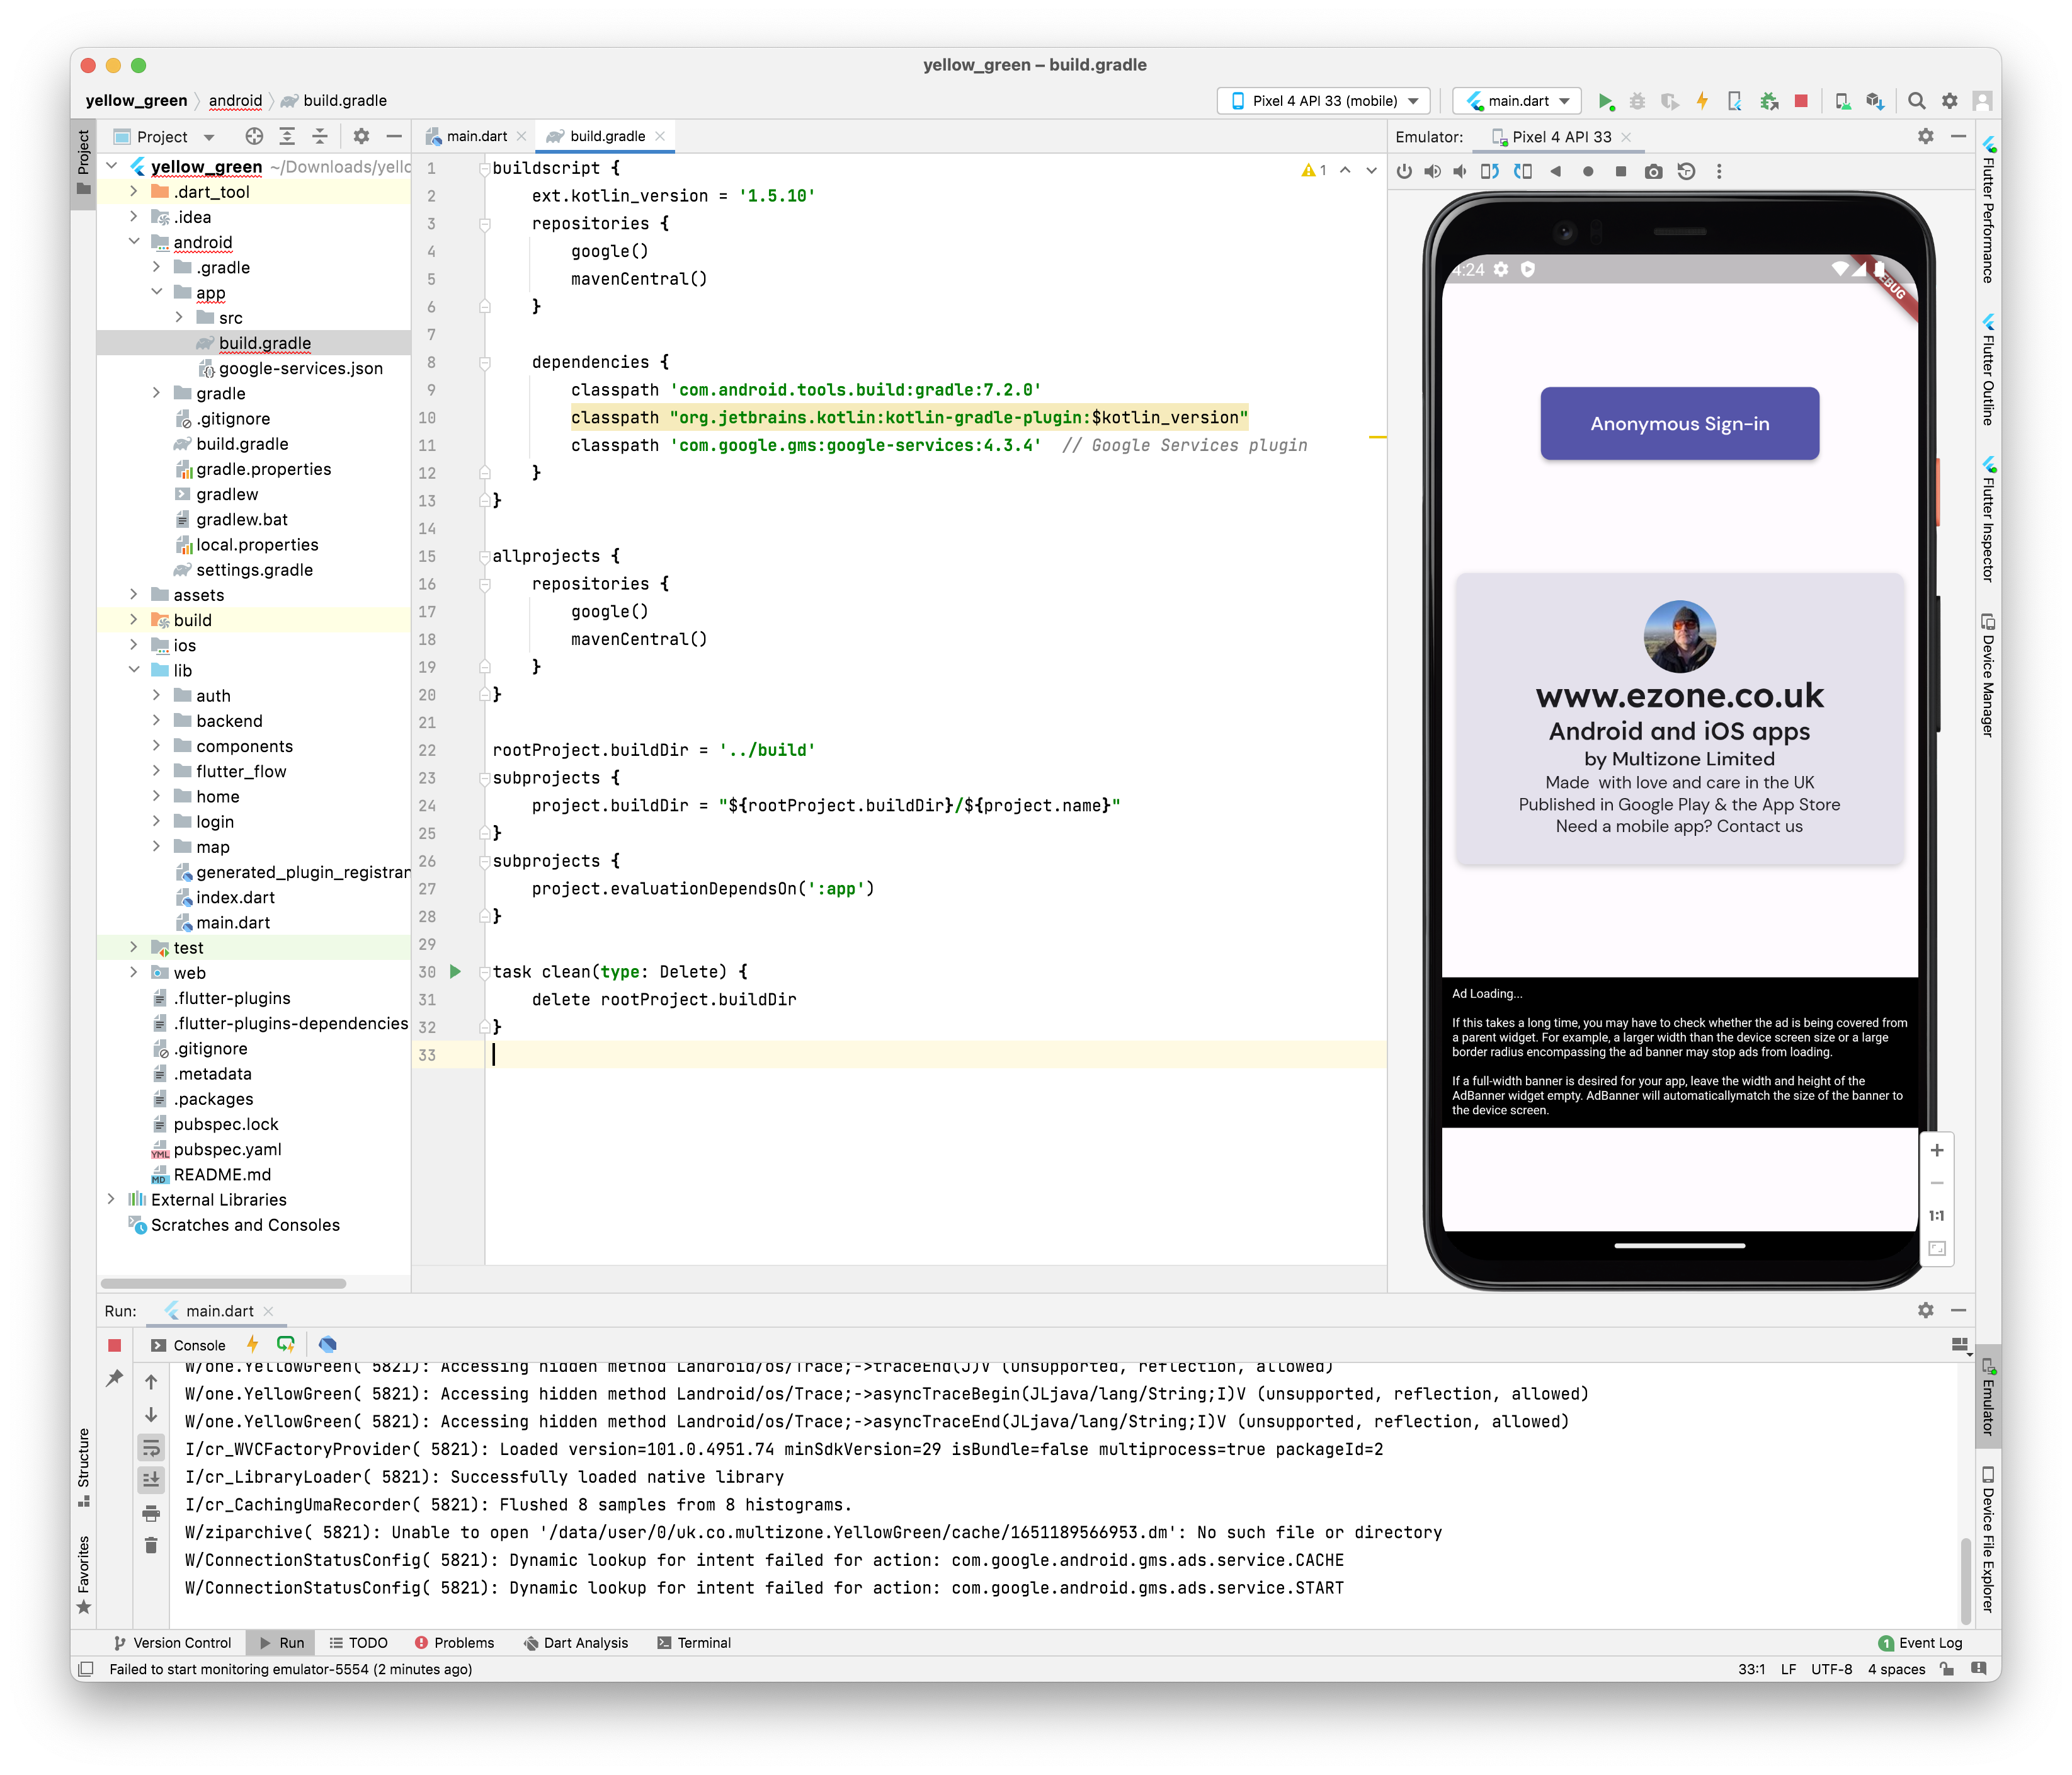Switch to the main.dart editor tab
This screenshot has width=2072, height=1775.
point(476,136)
